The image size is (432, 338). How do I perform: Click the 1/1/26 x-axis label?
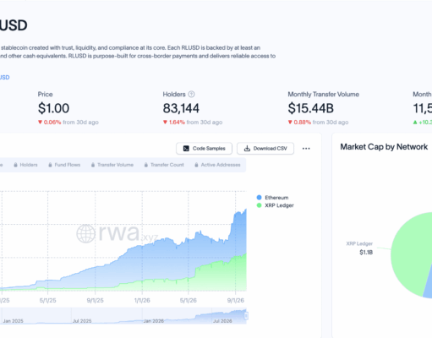tap(142, 301)
